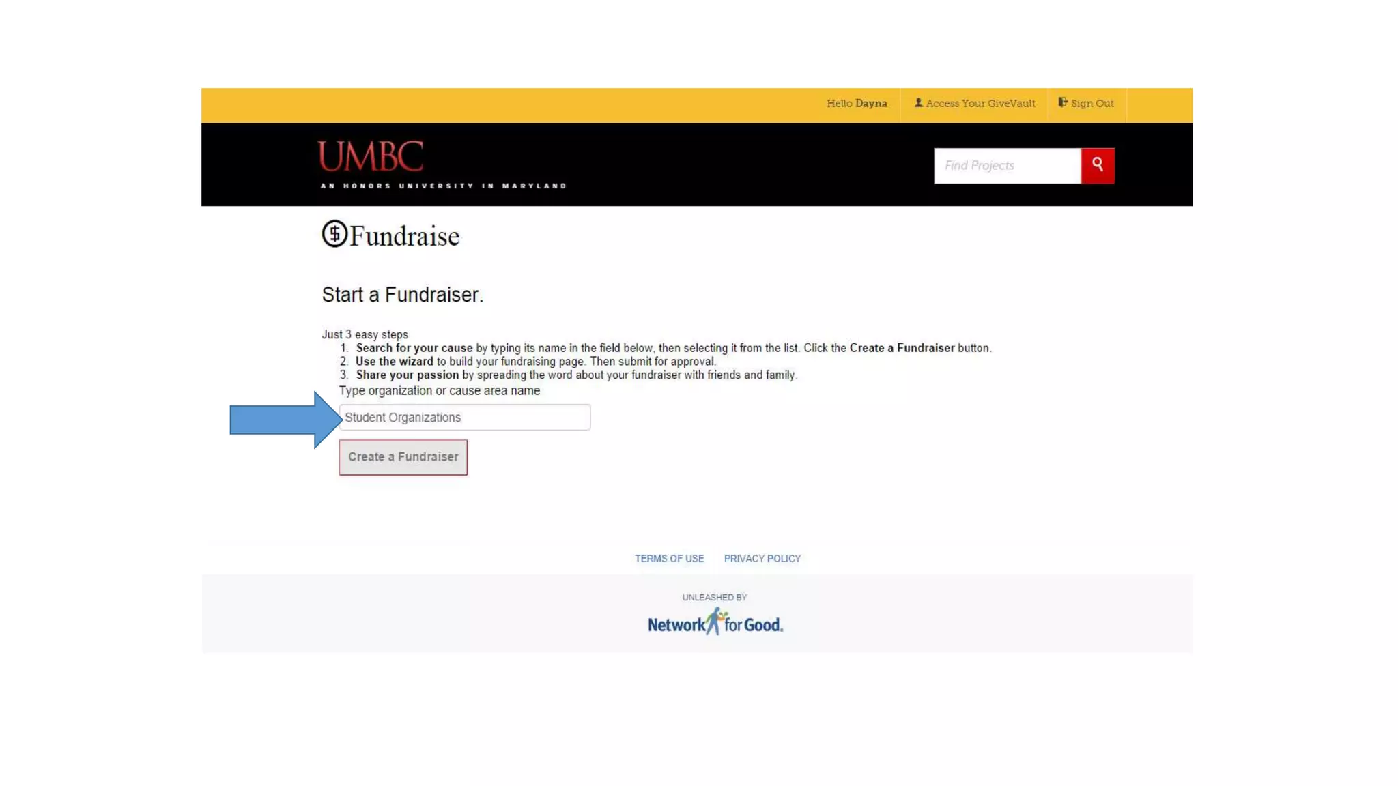Open the Terms of Use link
This screenshot has height=786, width=1398.
669,559
